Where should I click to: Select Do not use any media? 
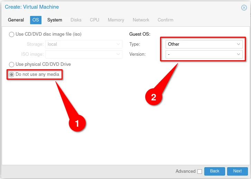tap(12, 74)
